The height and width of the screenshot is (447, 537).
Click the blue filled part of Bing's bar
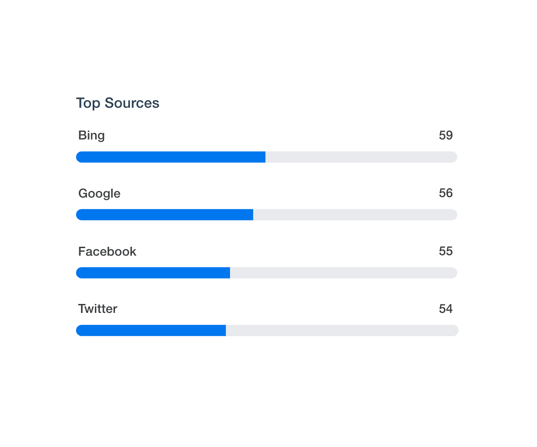pos(170,157)
